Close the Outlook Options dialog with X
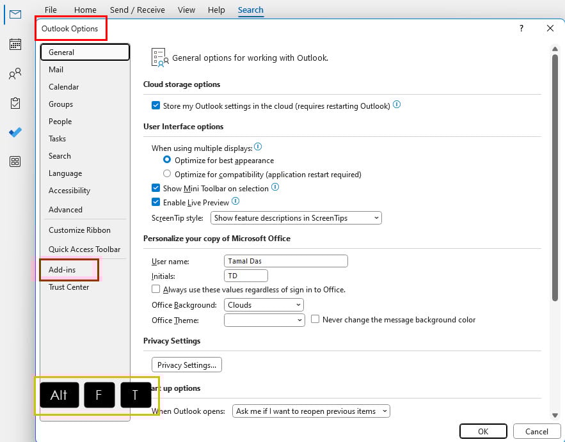The image size is (565, 442). pos(550,28)
